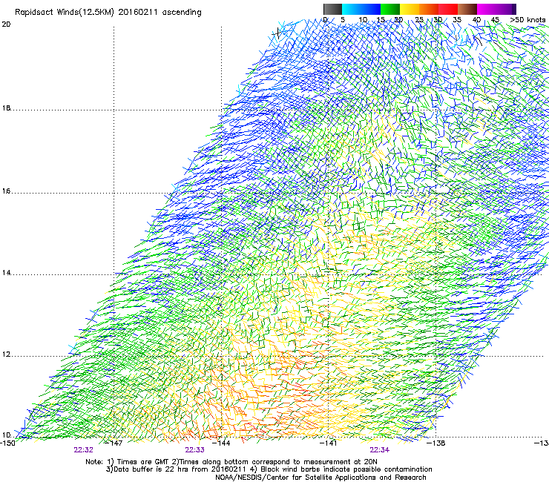Image resolution: width=549 pixels, height=482 pixels.
Task: Click the legend label 45
Action: 495,20
